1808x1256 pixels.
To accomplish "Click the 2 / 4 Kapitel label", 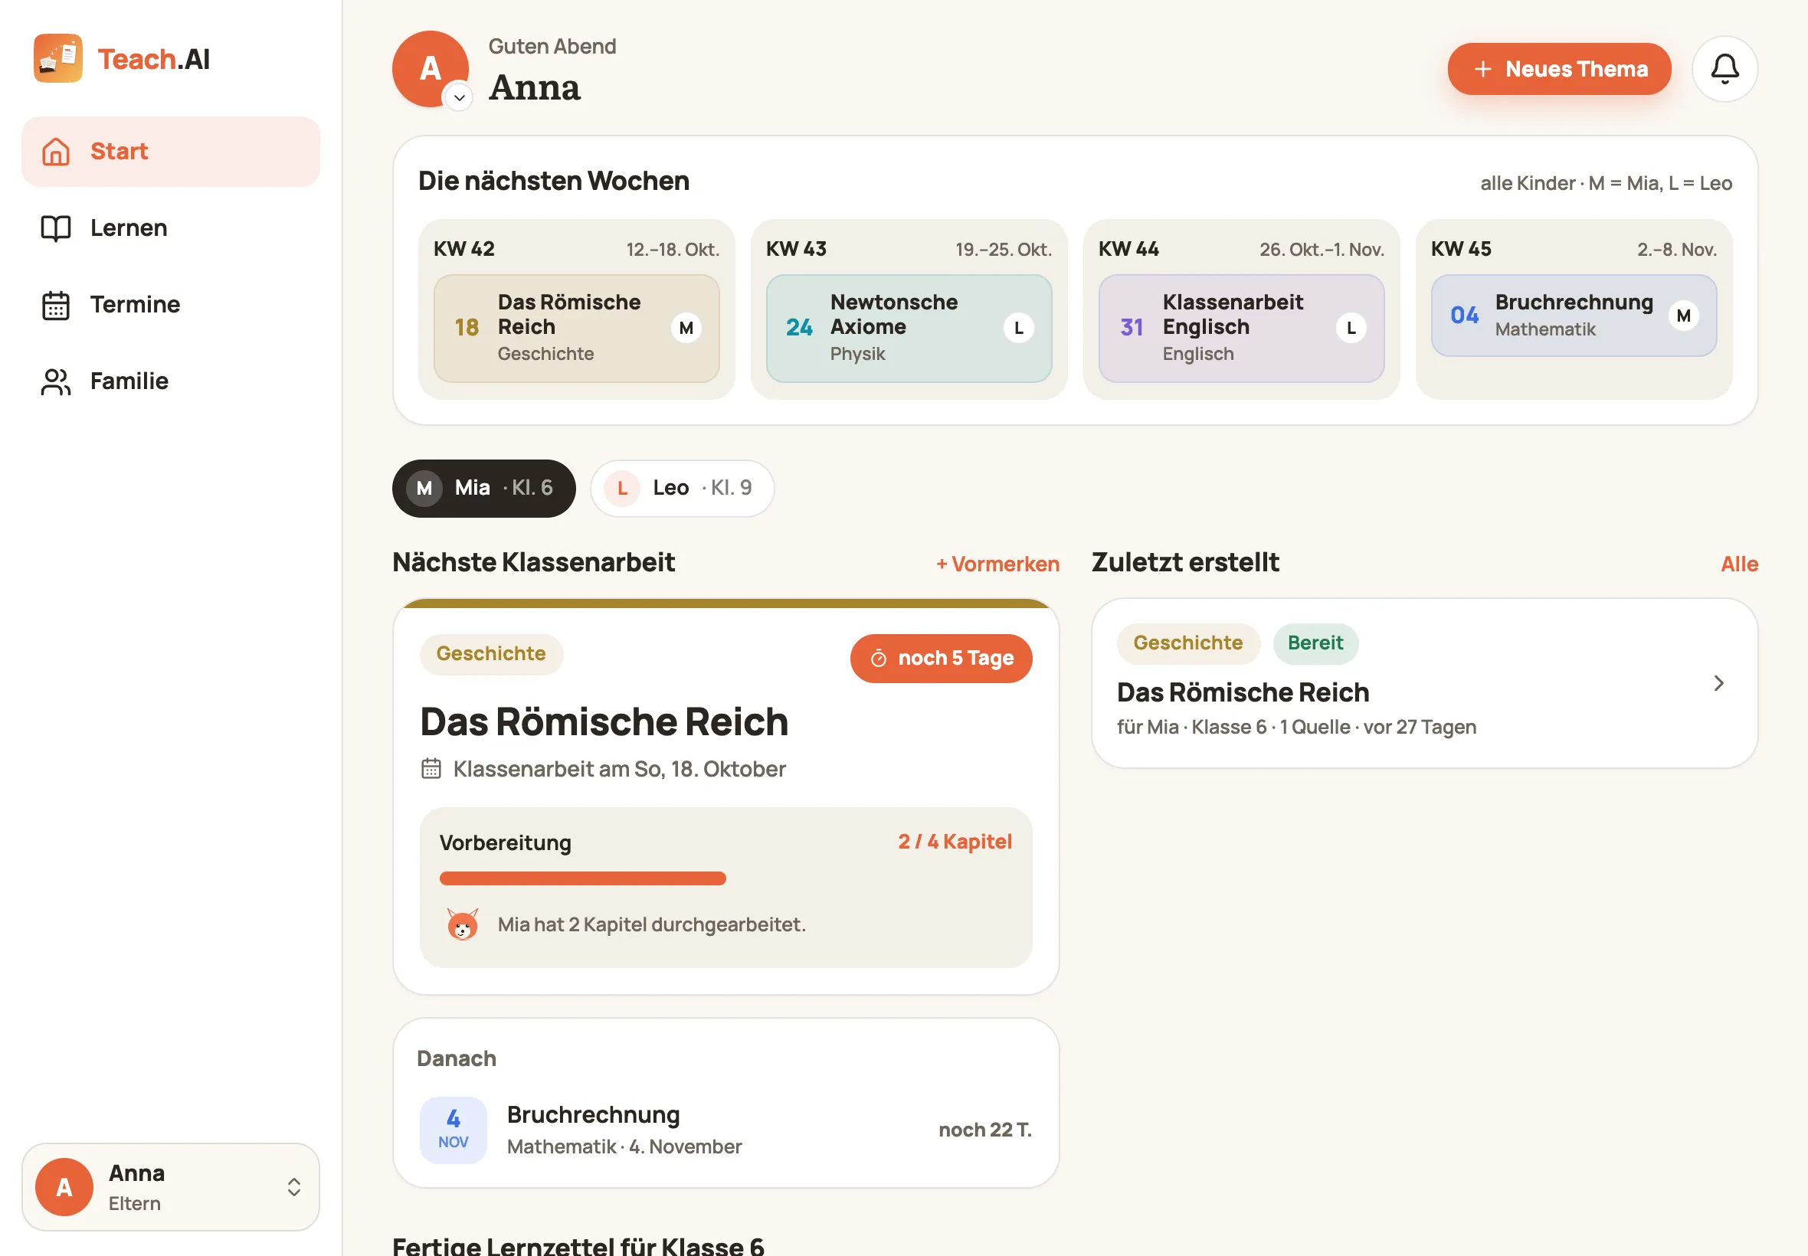I will click(955, 842).
